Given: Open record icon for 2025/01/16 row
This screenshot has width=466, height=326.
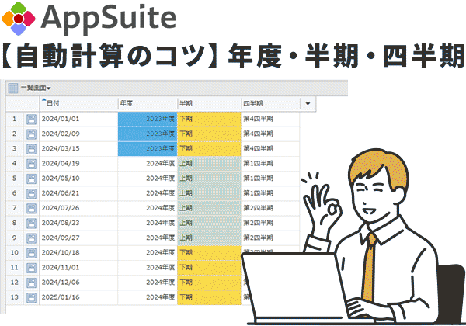Looking at the screenshot, I should (31, 297).
